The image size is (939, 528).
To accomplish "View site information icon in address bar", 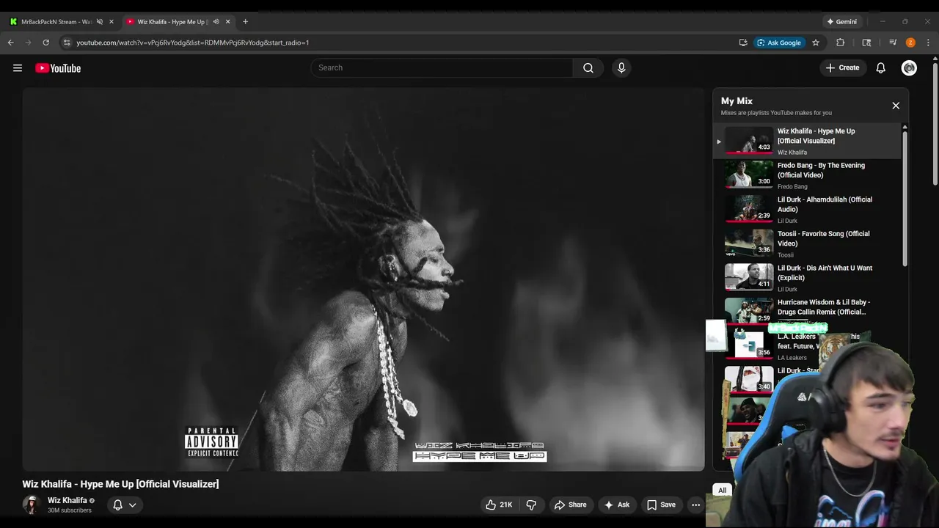I will (x=67, y=43).
